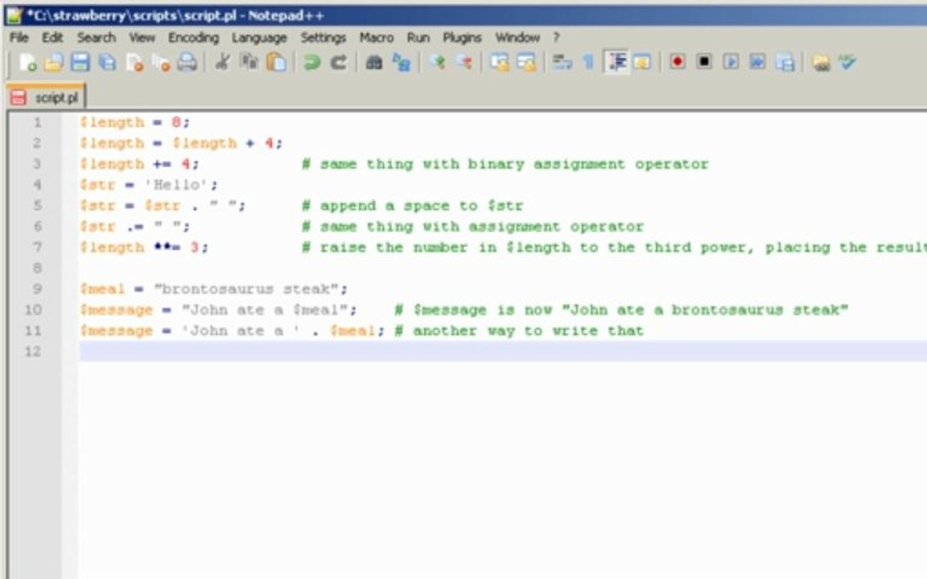
Task: Run macro multiple times icon
Action: [757, 61]
